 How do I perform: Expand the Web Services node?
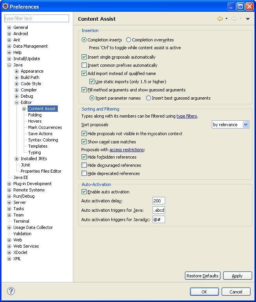9,246
